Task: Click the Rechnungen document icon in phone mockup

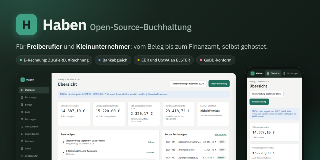Action: [x=284, y=73]
